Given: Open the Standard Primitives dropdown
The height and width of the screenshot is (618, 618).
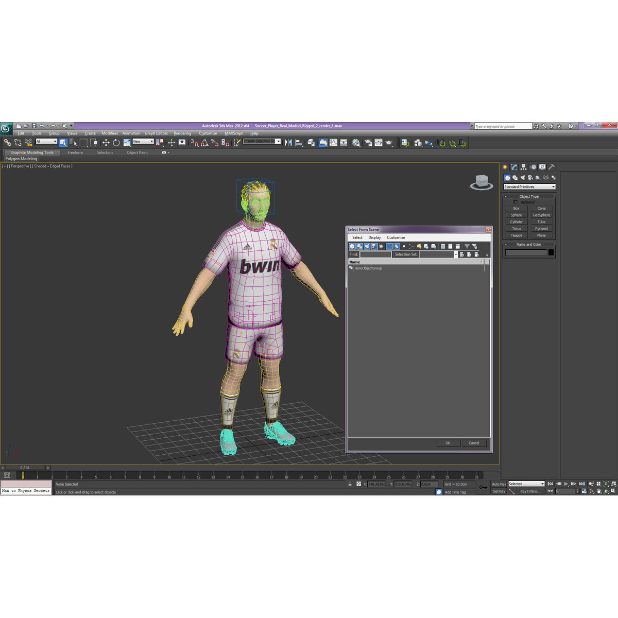Looking at the screenshot, I should tap(529, 186).
